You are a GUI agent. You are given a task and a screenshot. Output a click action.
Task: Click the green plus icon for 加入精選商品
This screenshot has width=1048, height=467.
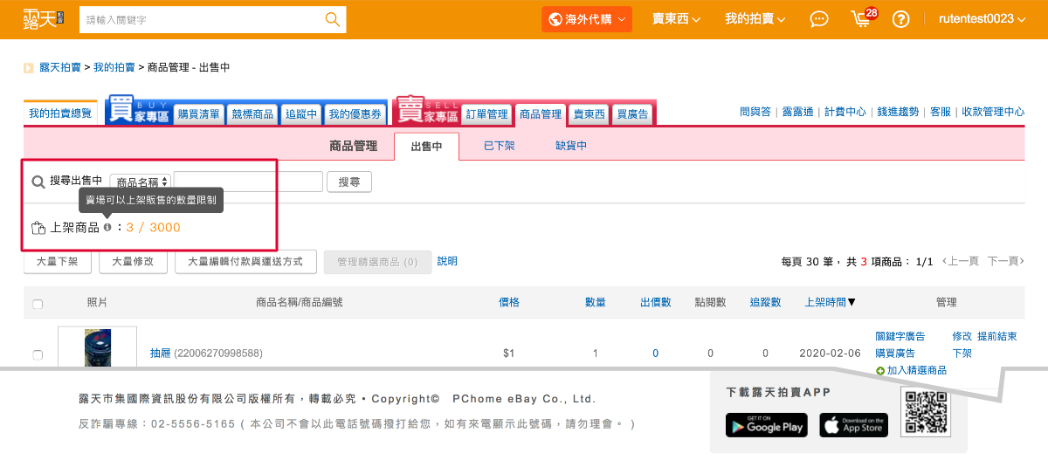pyautogui.click(x=880, y=371)
